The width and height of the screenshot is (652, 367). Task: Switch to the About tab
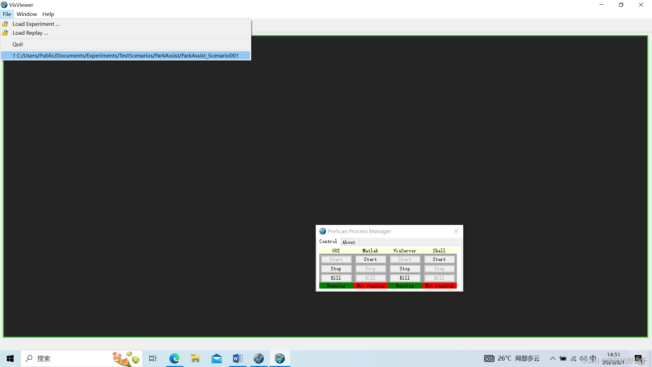pos(349,242)
